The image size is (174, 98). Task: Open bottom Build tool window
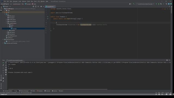tap(61, 91)
